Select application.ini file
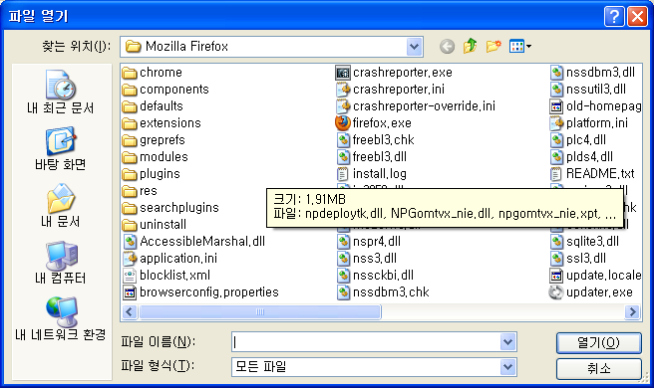Screen dimensions: 654x388 click(x=170, y=259)
